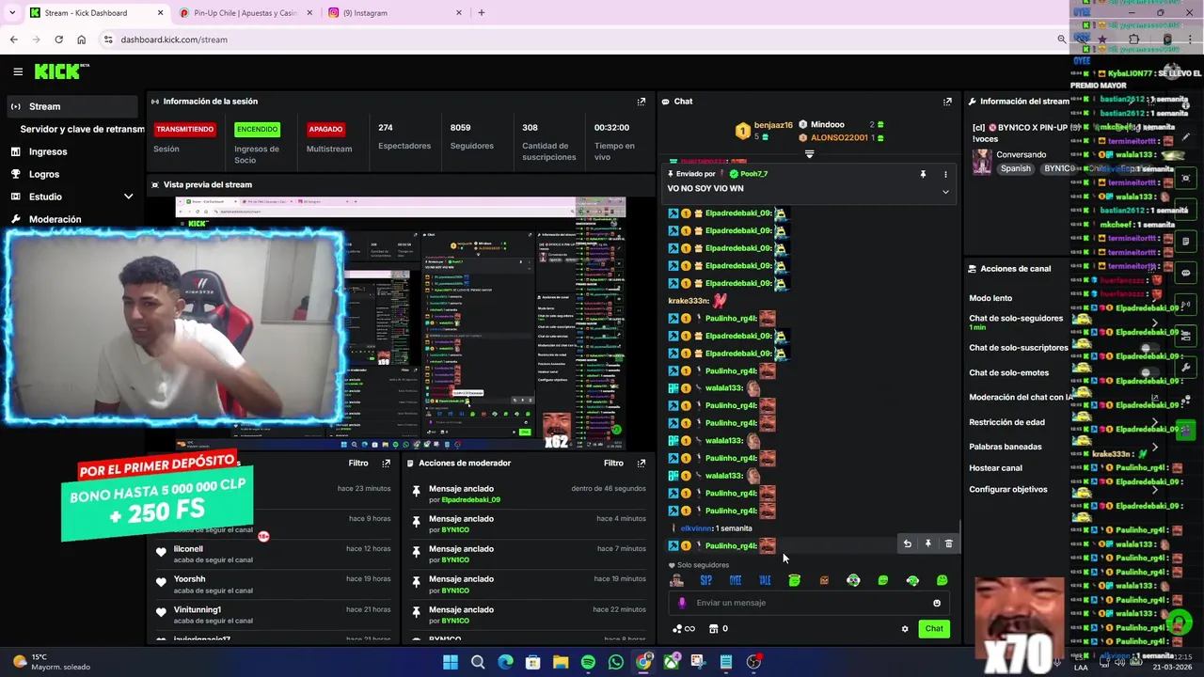Open the chat shop icon
This screenshot has width=1204, height=677.
(x=713, y=629)
